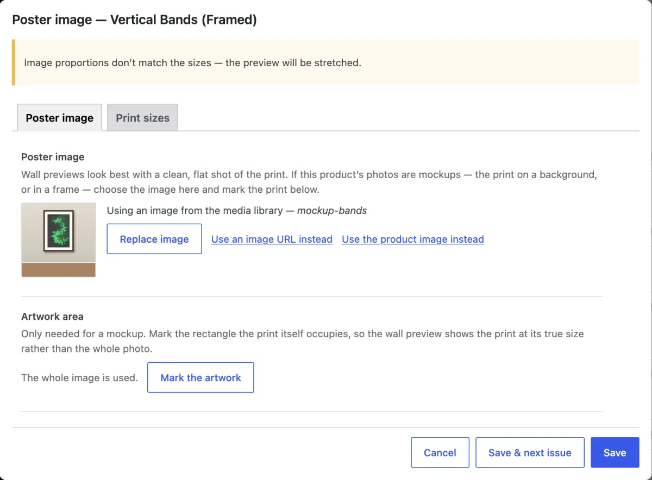Select the Poster image tab
The height and width of the screenshot is (480, 652).
[60, 118]
